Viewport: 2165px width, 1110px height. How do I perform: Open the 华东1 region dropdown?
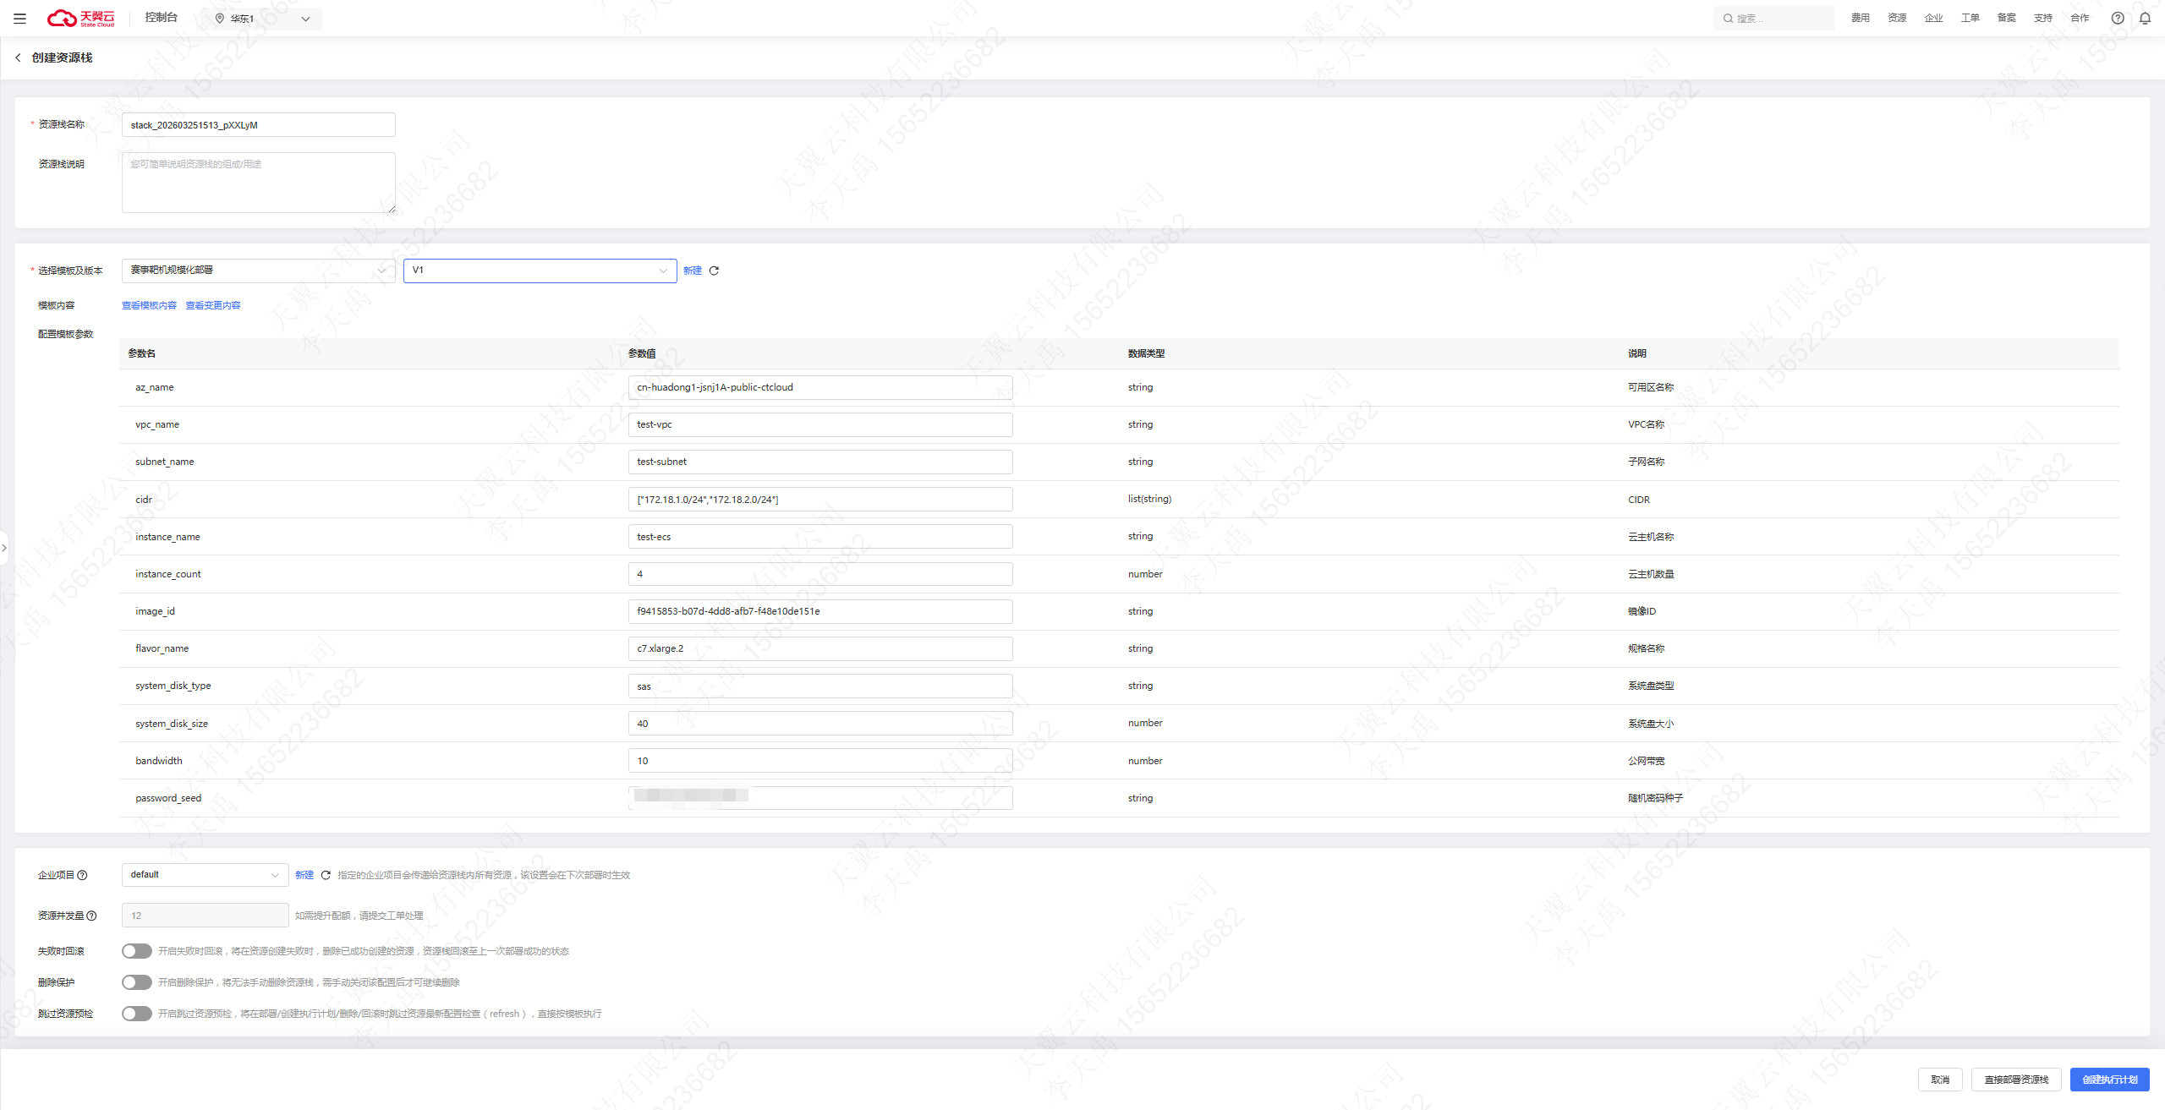[x=263, y=19]
